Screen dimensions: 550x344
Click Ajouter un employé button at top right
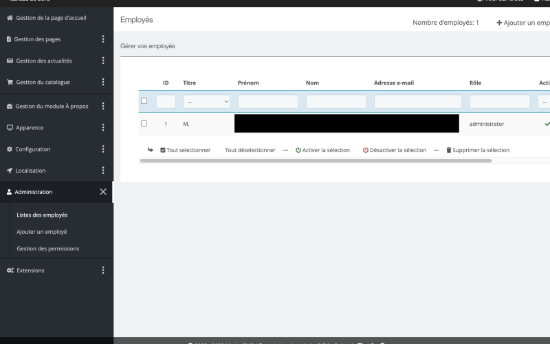coord(524,23)
